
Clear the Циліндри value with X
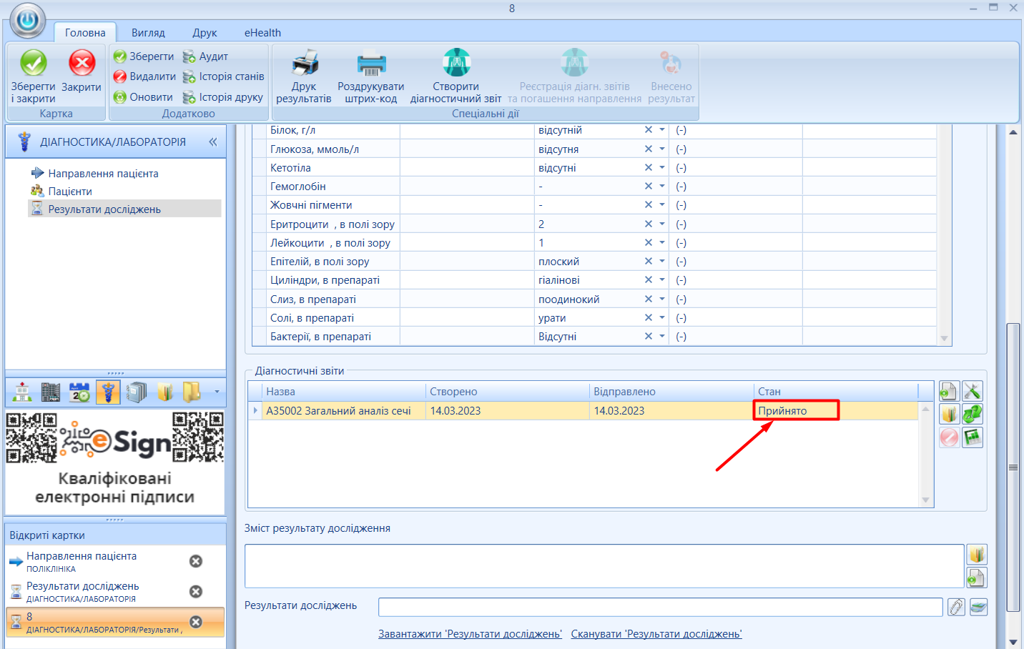pyautogui.click(x=649, y=279)
